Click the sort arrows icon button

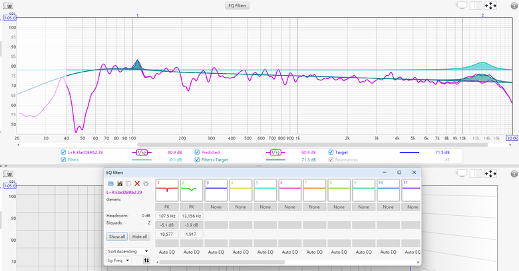[x=146, y=260]
